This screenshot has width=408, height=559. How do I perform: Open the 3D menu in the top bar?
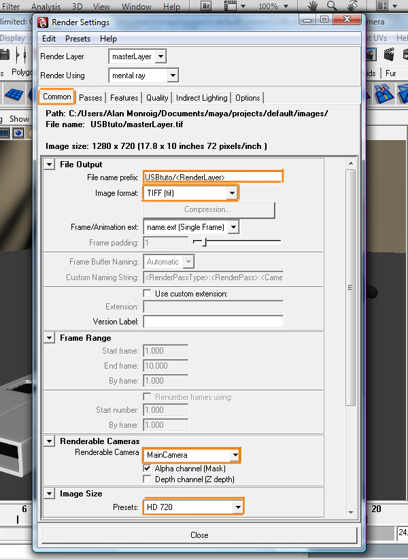[77, 6]
